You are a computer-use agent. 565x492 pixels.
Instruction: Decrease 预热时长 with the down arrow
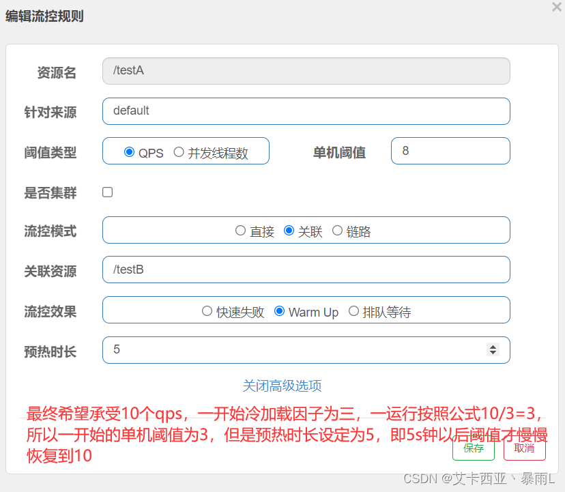coord(493,352)
